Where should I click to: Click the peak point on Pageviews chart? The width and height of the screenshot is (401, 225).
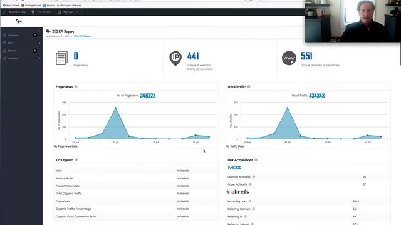tap(115, 108)
